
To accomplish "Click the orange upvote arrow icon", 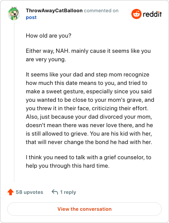I will [11, 192].
